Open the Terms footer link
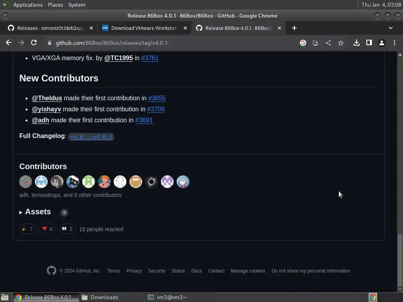Viewport: 403px width, 302px height. coord(114,271)
